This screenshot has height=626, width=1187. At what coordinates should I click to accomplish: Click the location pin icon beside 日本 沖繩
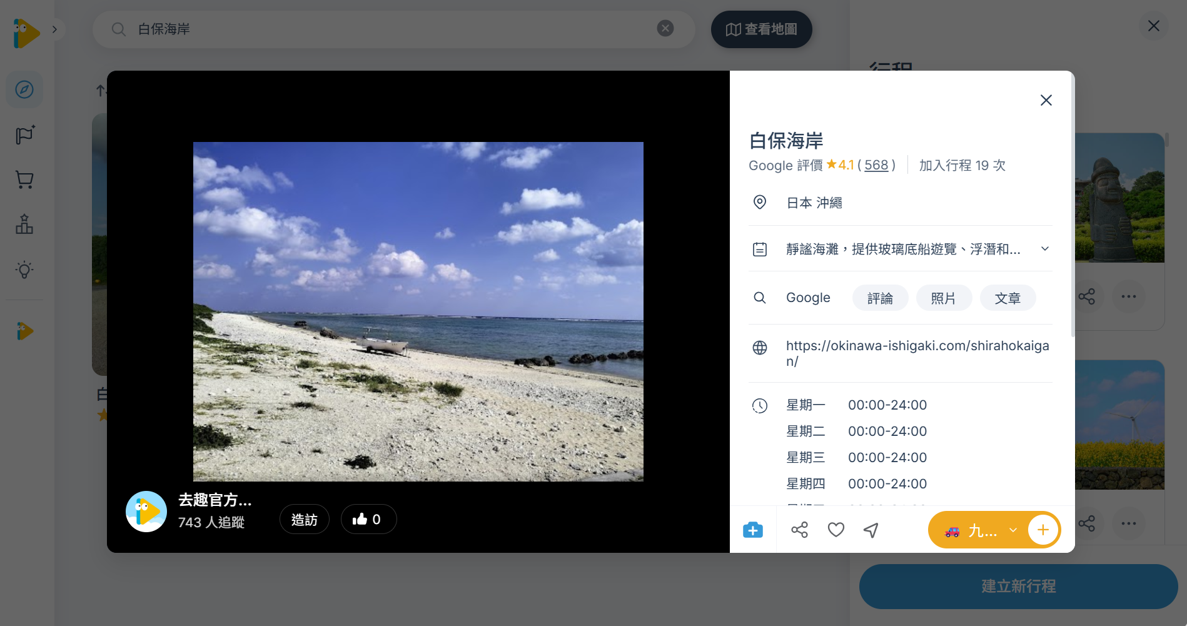tap(760, 202)
